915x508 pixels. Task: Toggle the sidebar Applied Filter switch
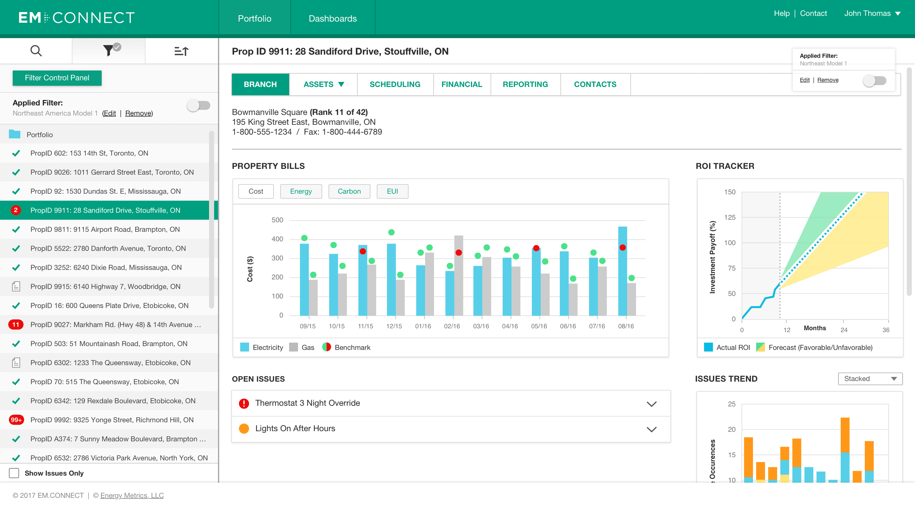click(199, 105)
